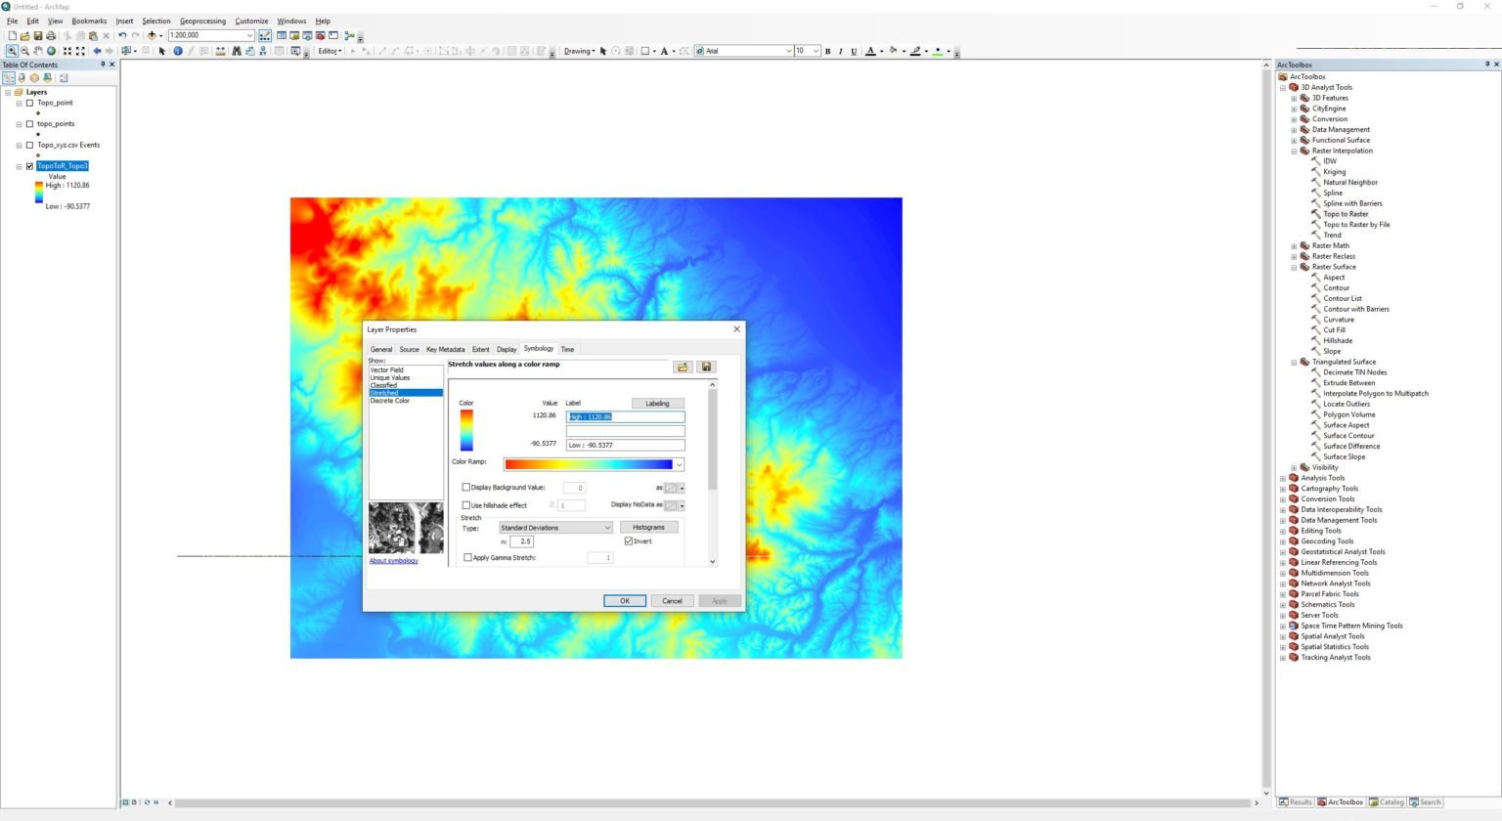Expand the Raster Surface toolbox

1294,266
